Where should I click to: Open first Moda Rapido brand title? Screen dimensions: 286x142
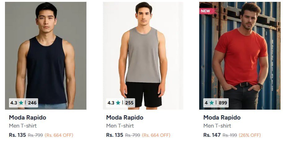point(28,118)
